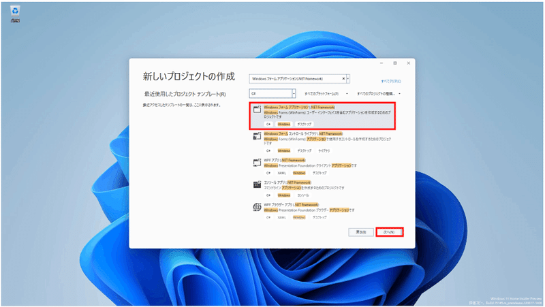Click the Windows フォーム コントロール ライブラリ template icon
This screenshot has width=545, height=307.
click(x=257, y=136)
